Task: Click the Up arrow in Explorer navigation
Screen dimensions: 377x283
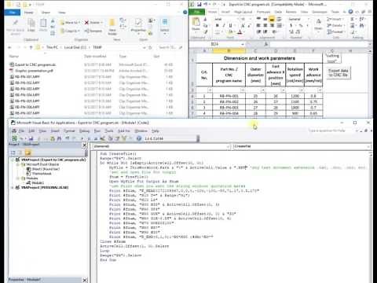Action: [31, 47]
